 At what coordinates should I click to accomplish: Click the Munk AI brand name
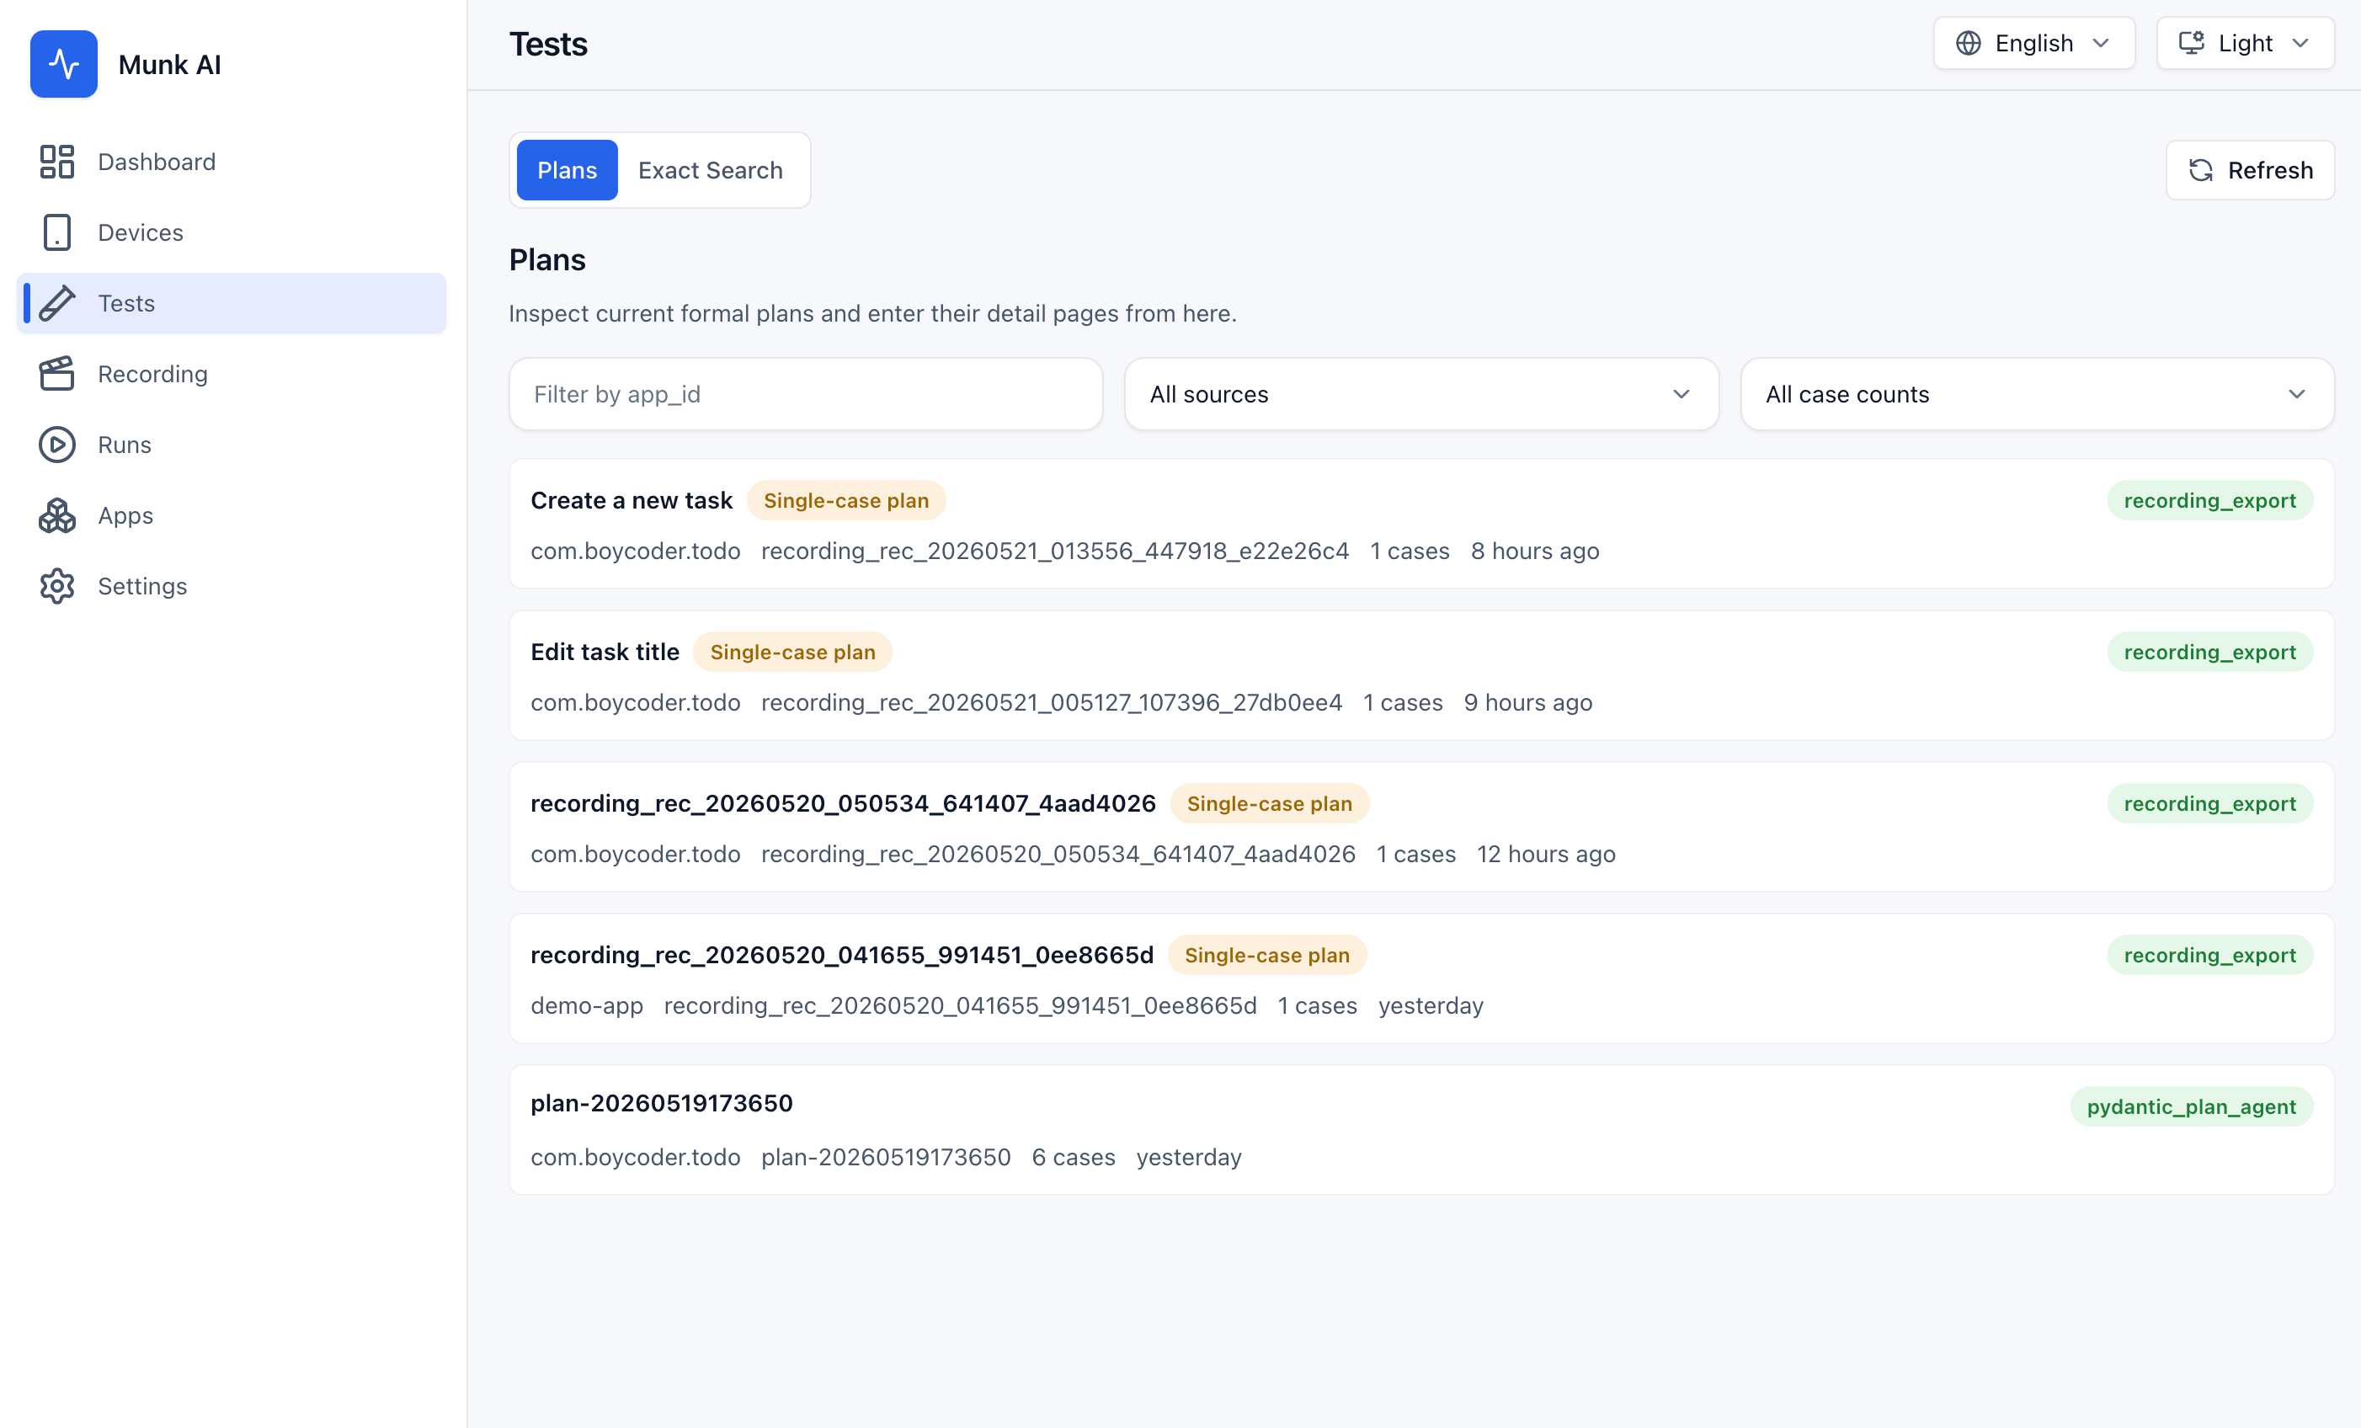click(x=169, y=64)
